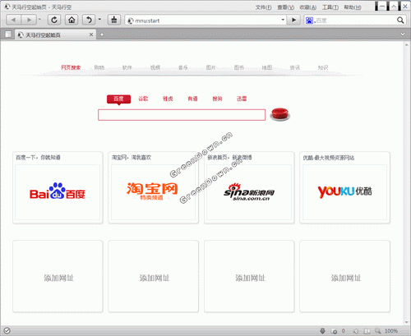The height and width of the screenshot is (336, 411).
Task: Open the 工具(T) menu
Action: [330, 7]
